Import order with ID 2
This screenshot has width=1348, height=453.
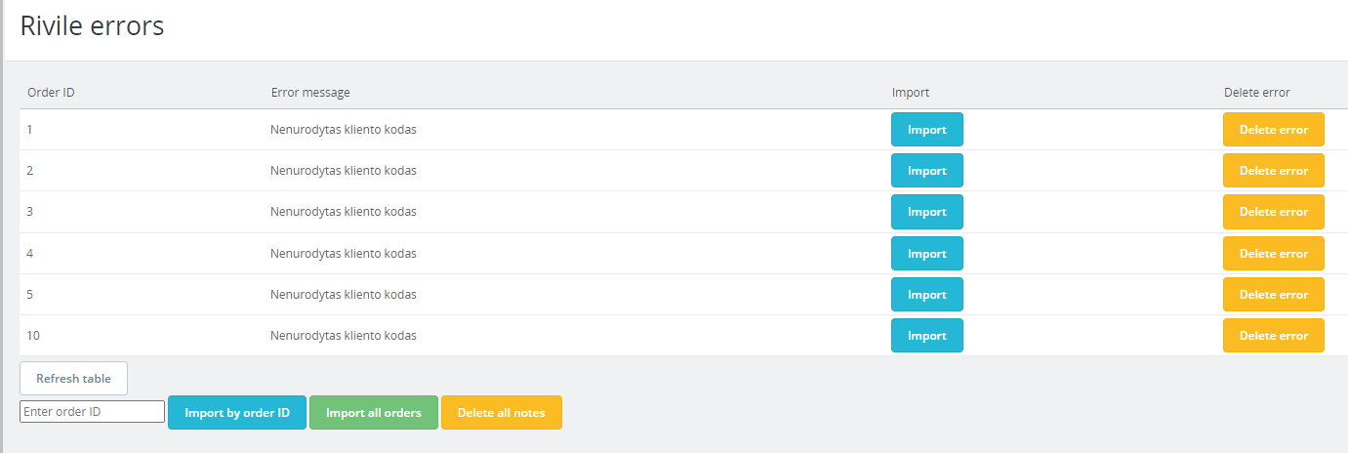coord(926,171)
